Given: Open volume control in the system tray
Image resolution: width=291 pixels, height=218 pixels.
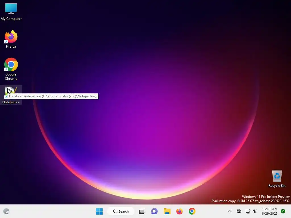Looking at the screenshot, I should click(254, 211).
